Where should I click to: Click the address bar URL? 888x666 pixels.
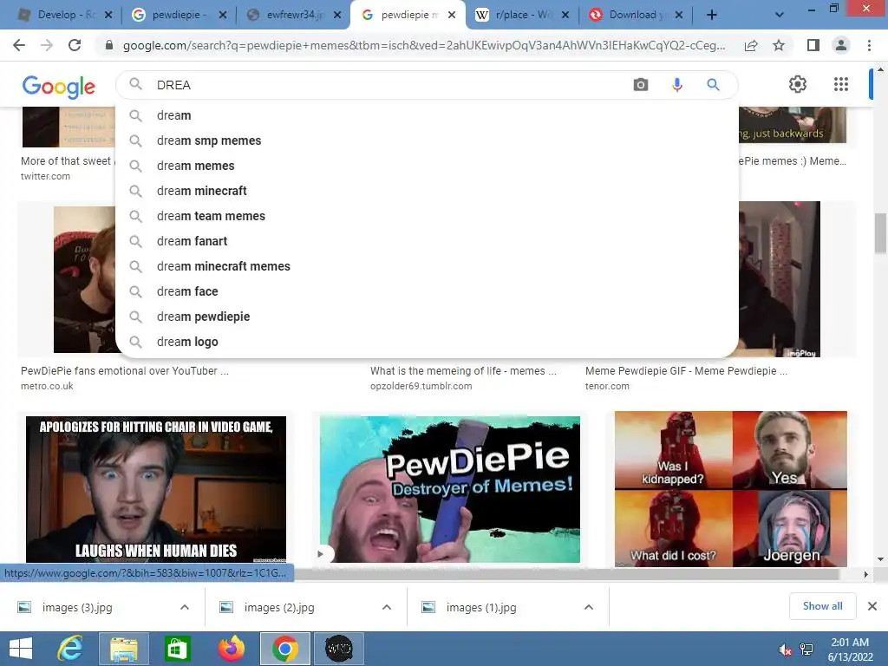pos(423,45)
